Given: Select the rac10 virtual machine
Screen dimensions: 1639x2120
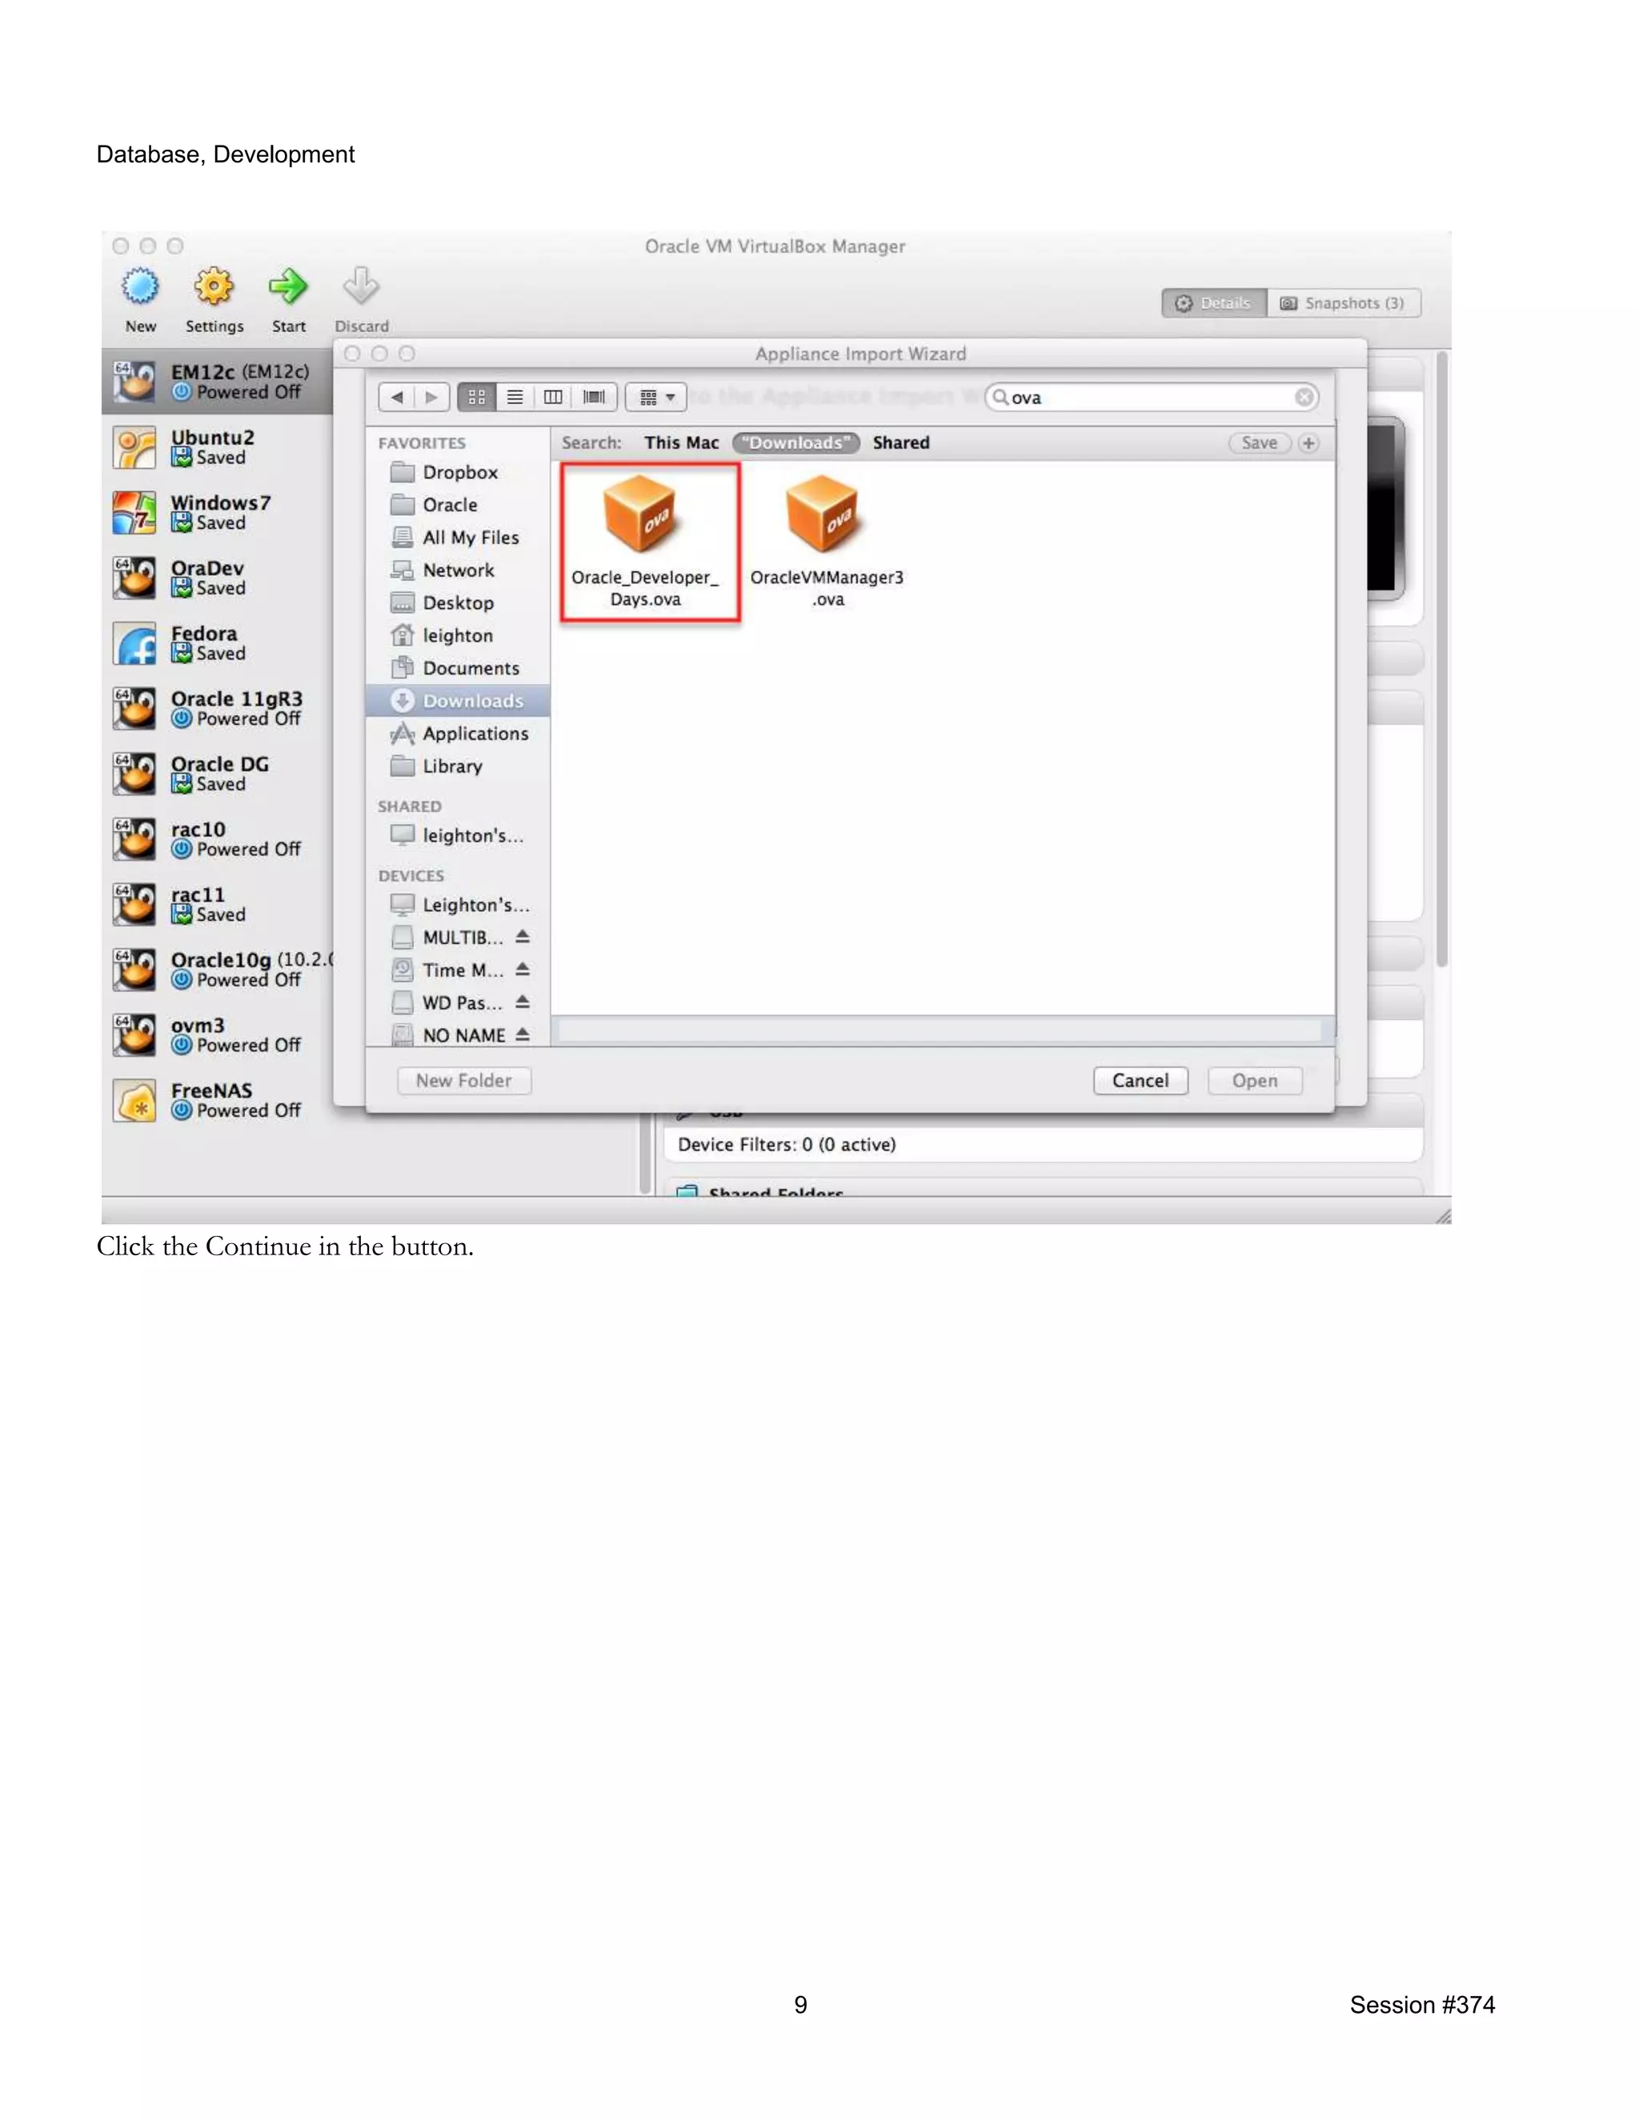Looking at the screenshot, I should point(218,838).
